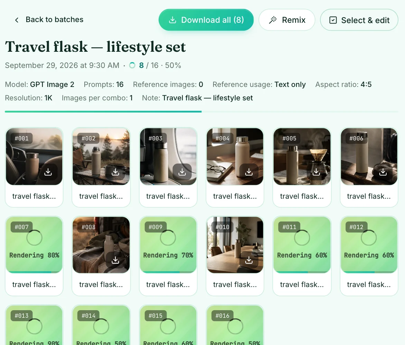Image resolution: width=405 pixels, height=345 pixels.
Task: Click the download icon on image #008
Action: click(115, 260)
